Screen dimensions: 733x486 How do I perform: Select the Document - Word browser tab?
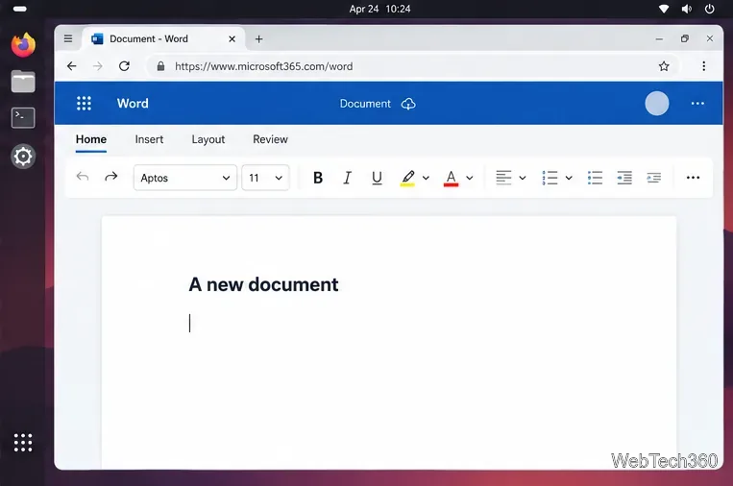click(163, 38)
